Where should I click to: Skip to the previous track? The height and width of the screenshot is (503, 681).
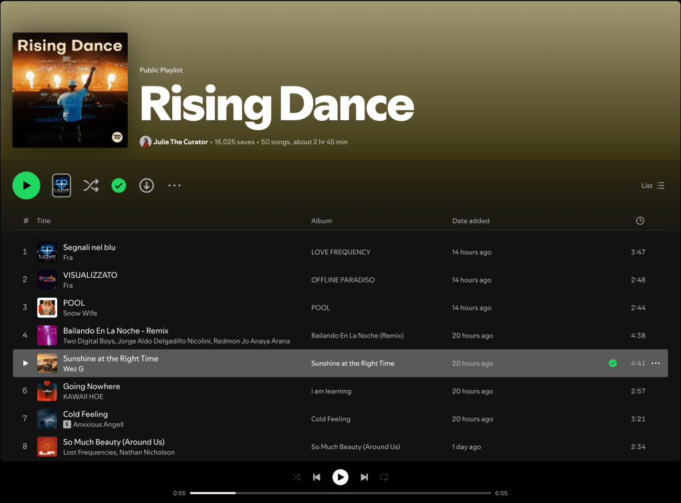[x=317, y=477]
